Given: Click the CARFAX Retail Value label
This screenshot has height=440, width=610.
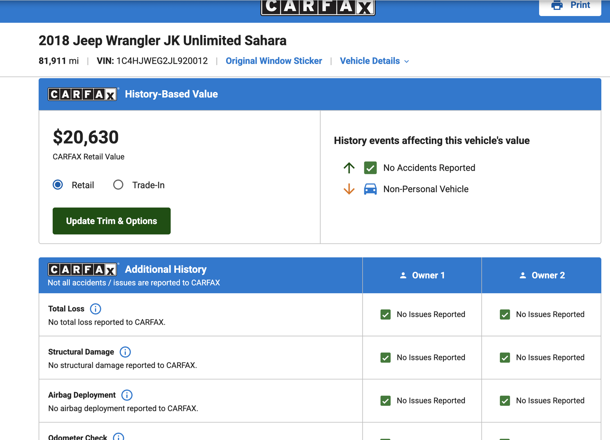Looking at the screenshot, I should [88, 157].
